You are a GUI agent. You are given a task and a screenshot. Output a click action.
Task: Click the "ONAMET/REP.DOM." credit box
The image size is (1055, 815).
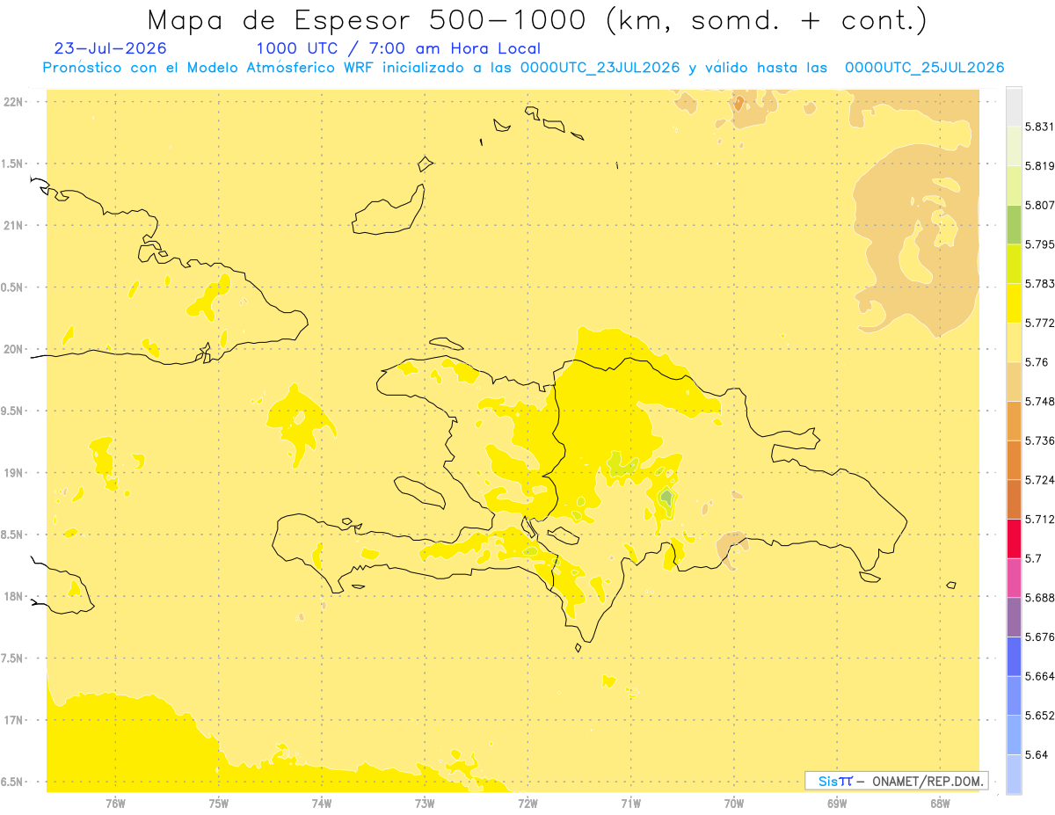[x=897, y=781]
